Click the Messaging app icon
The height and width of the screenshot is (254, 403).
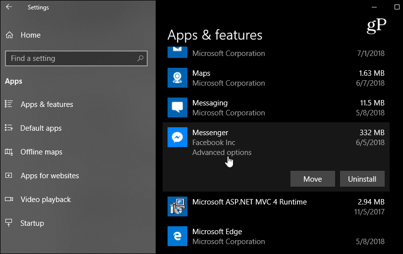(x=177, y=107)
